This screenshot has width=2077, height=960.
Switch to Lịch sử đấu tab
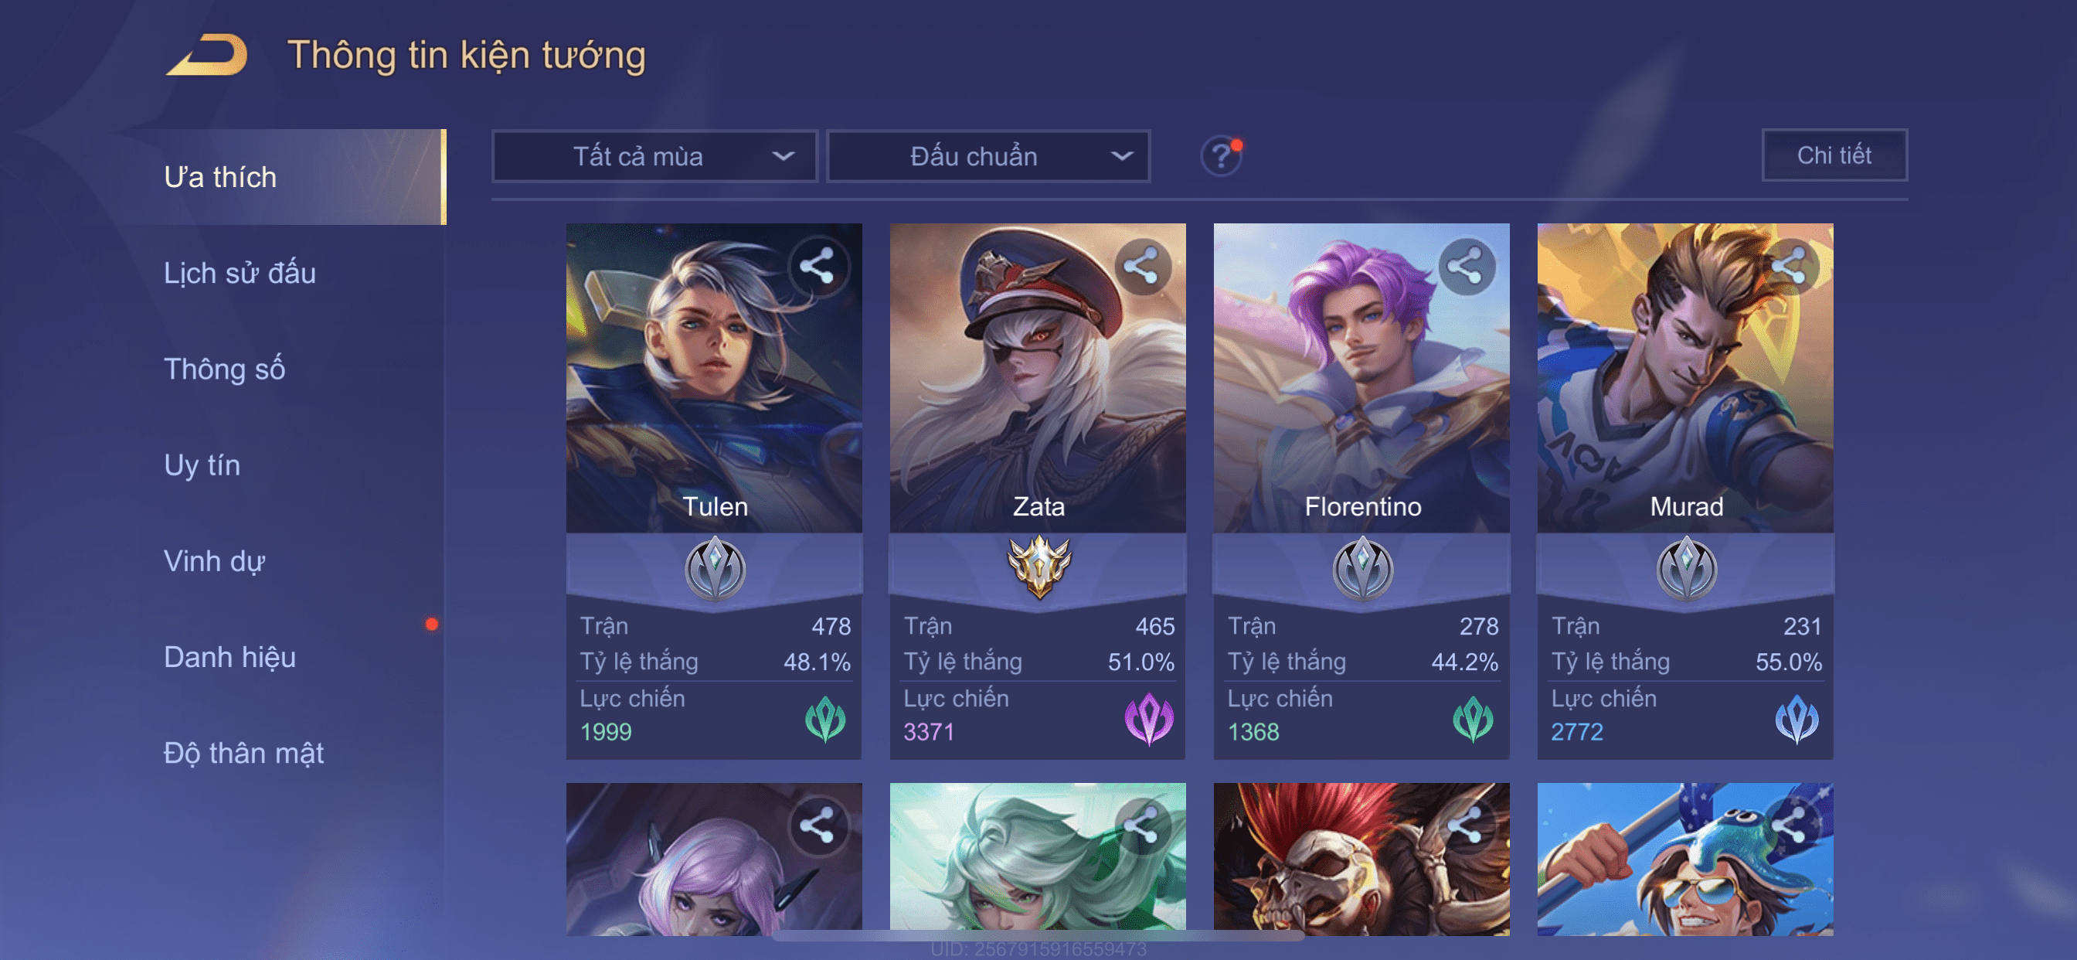click(240, 273)
